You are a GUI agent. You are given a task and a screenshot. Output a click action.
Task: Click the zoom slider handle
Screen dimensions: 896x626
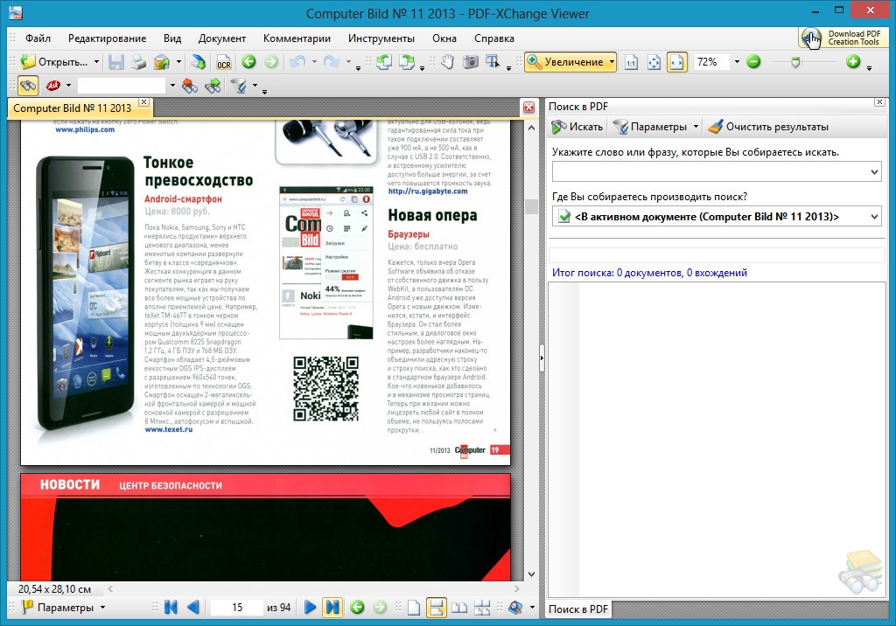794,62
